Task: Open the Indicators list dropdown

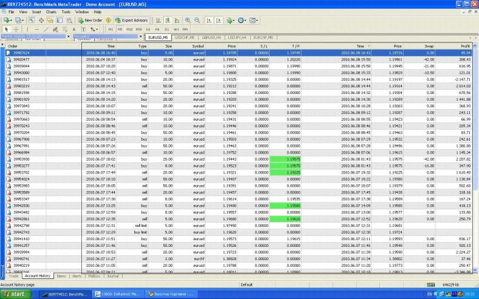Action: [230, 21]
